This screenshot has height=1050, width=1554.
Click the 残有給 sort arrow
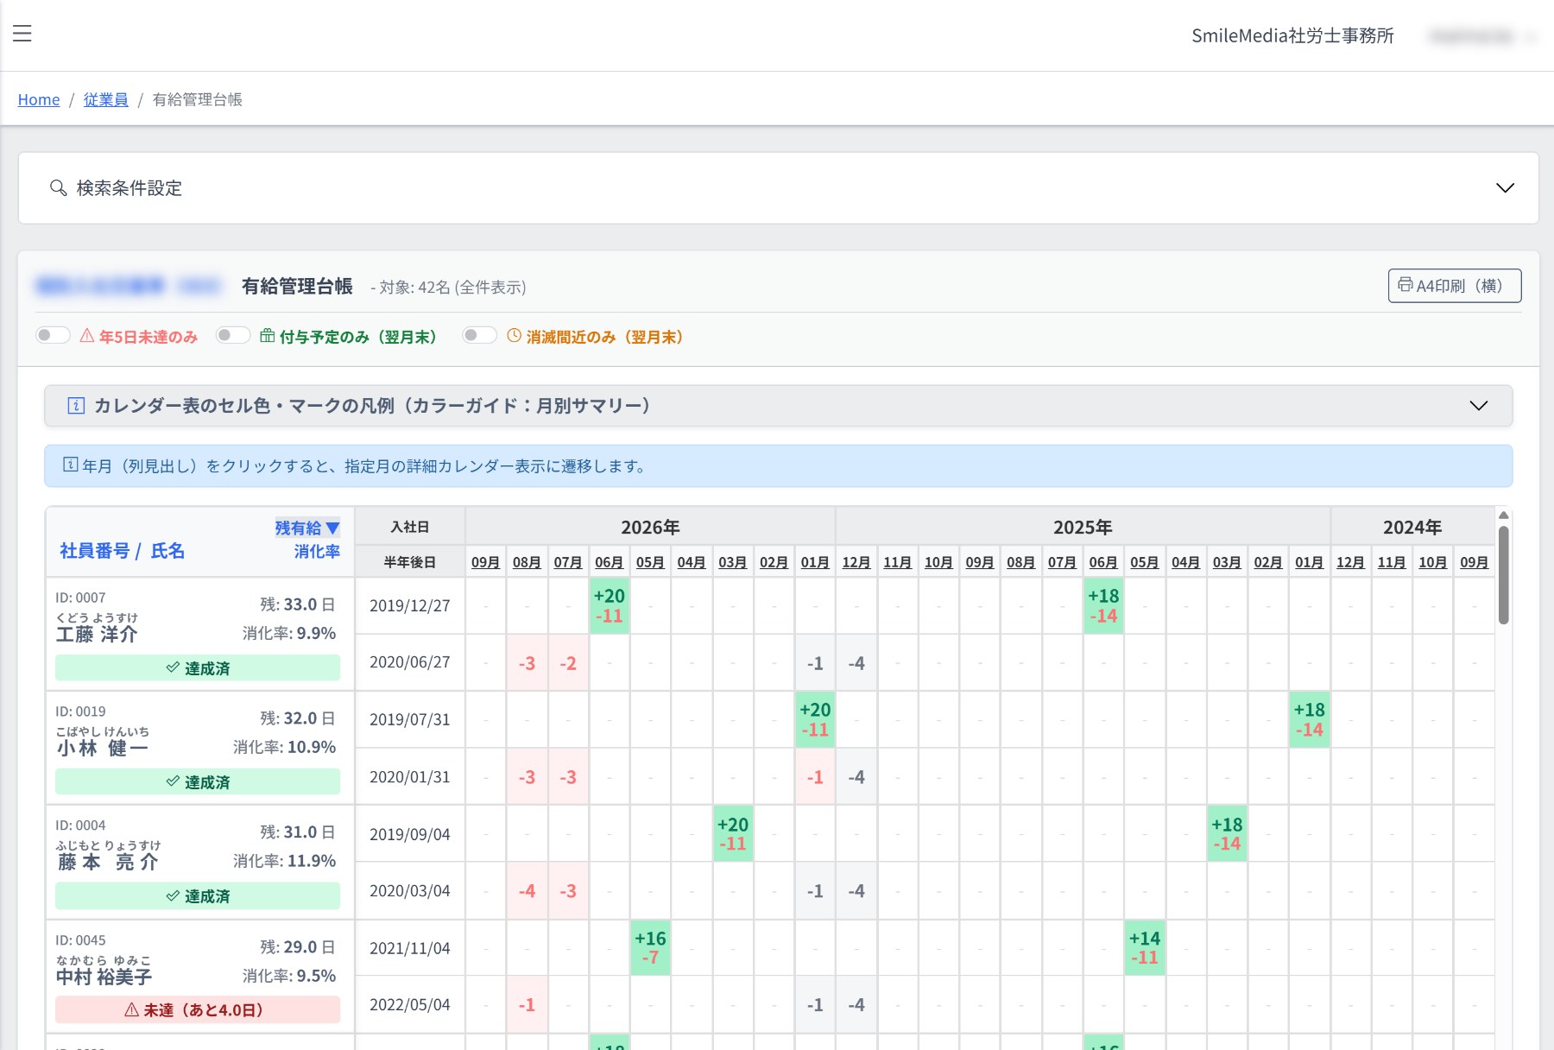(332, 528)
